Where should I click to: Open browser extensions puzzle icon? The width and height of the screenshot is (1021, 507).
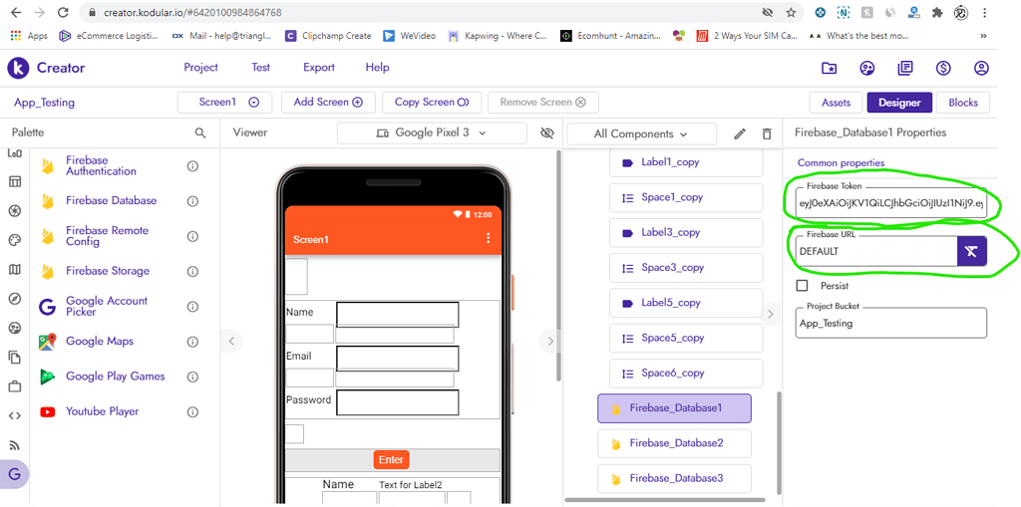[937, 12]
